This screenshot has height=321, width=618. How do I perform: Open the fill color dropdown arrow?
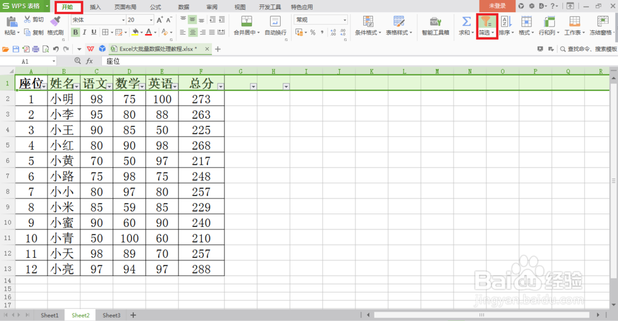(142, 33)
